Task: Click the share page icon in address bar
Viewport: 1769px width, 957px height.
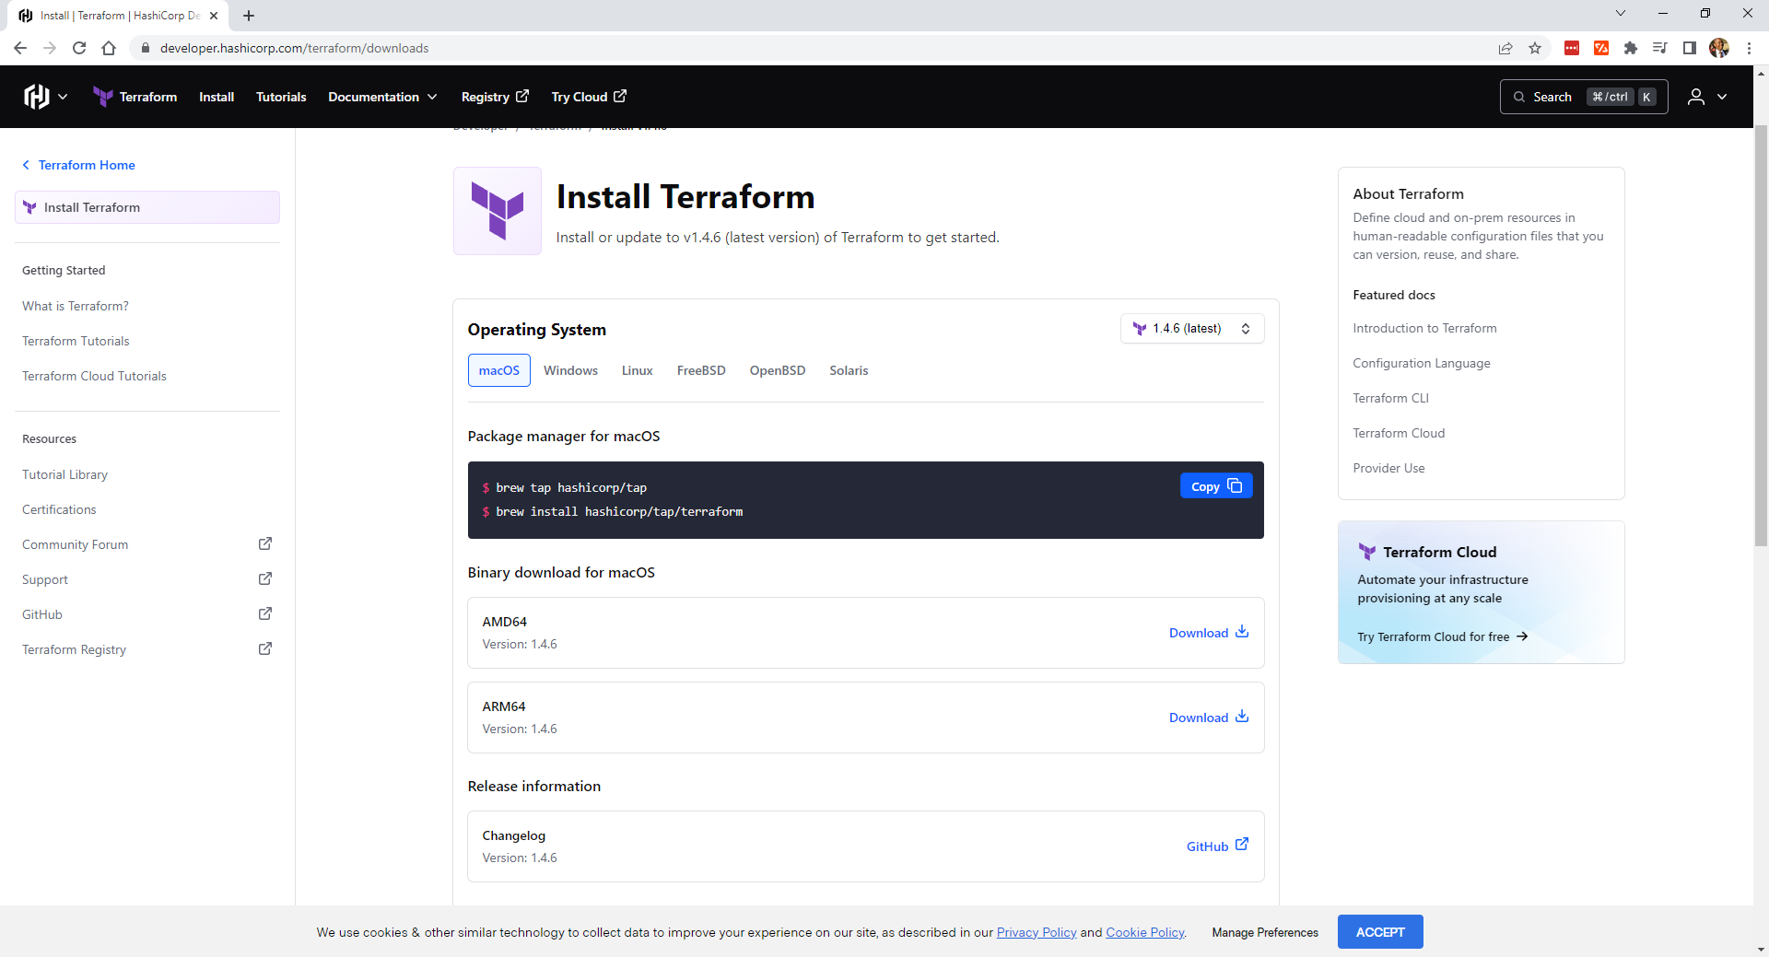Action: click(x=1505, y=48)
